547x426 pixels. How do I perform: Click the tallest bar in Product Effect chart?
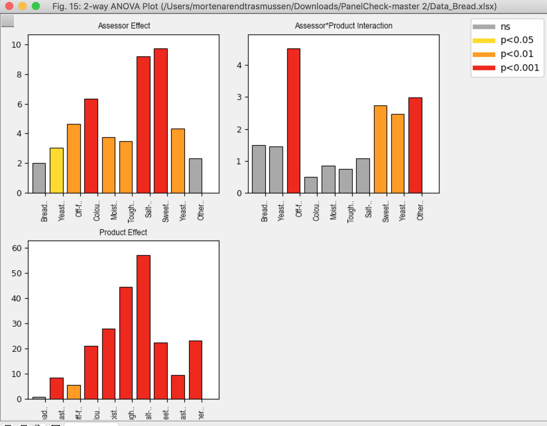144,327
